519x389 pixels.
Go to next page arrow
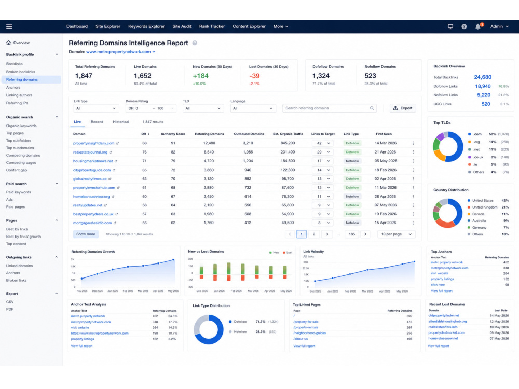point(365,234)
